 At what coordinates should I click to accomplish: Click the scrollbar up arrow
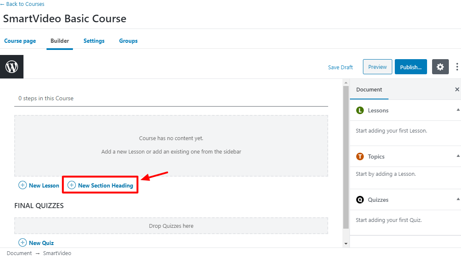(346, 83)
